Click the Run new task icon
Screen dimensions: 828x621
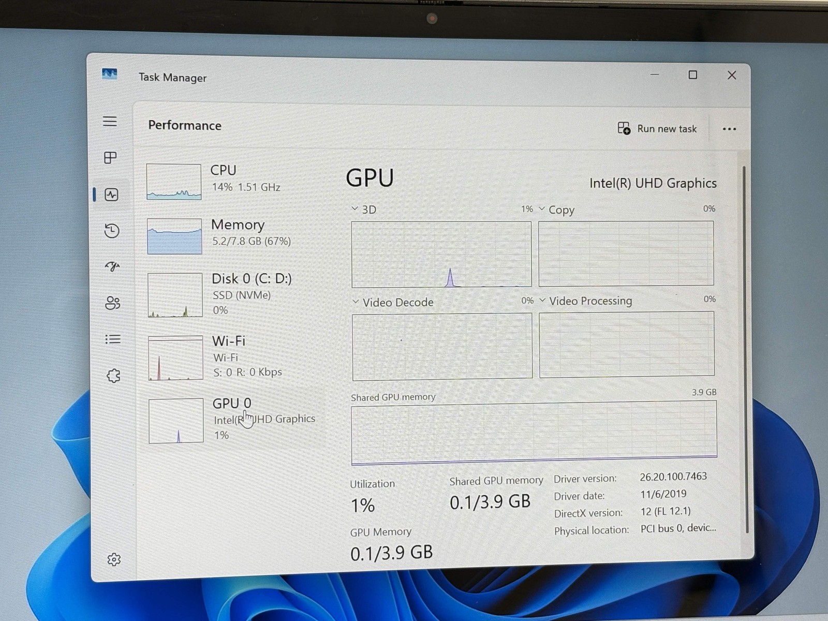[624, 128]
